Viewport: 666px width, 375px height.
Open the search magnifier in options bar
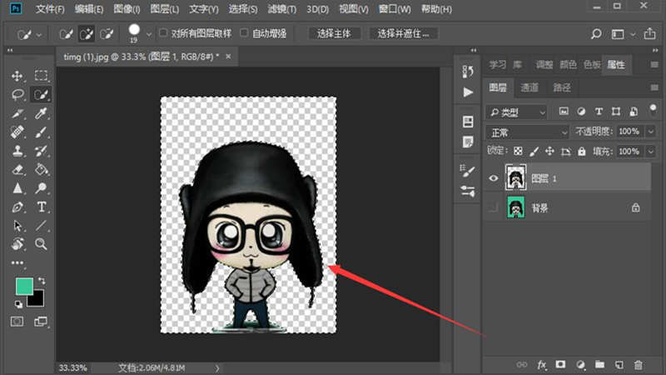(x=596, y=33)
